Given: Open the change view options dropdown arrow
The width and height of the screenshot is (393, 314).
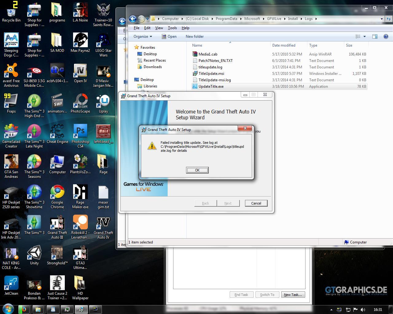Looking at the screenshot, I should (365, 36).
